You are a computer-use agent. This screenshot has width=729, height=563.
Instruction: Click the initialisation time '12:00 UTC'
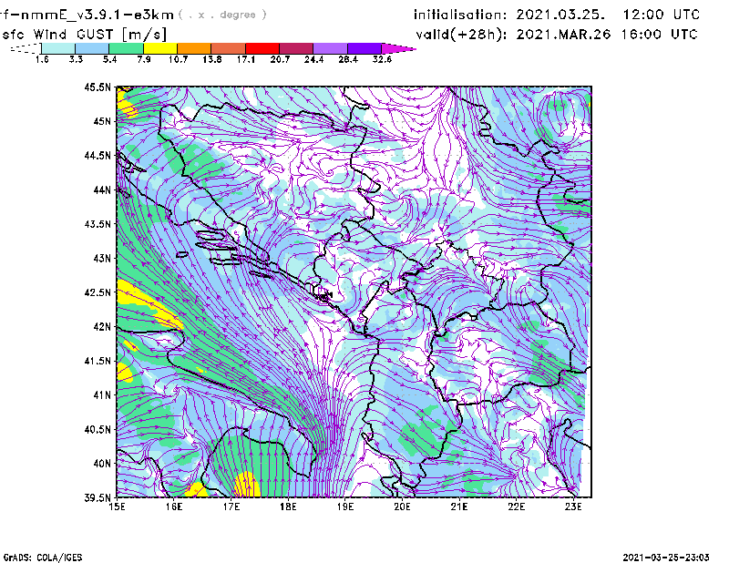[x=662, y=15]
